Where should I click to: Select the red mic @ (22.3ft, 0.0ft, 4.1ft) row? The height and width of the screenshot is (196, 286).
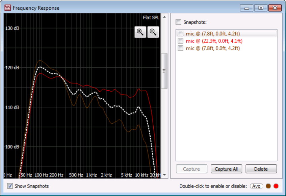tap(226, 41)
